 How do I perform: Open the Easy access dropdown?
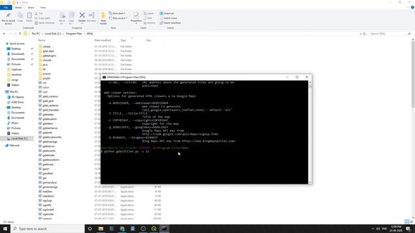click(118, 18)
